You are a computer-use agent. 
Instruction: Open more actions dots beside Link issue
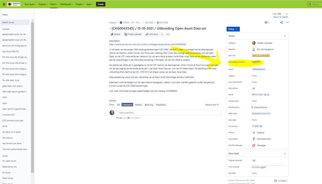[168, 34]
